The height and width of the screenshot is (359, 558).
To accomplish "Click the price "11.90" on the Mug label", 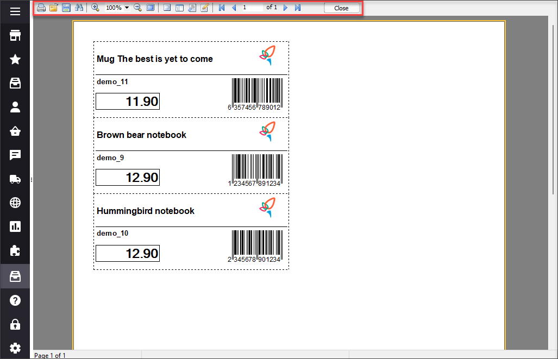I will [x=128, y=102].
